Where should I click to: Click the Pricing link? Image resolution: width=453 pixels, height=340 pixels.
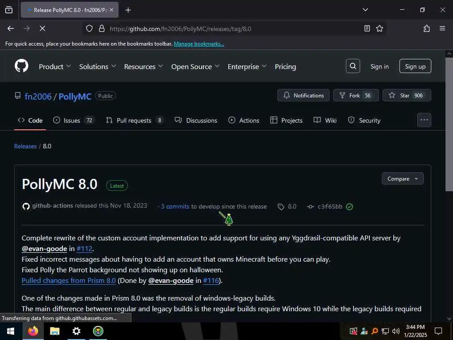[x=285, y=66]
